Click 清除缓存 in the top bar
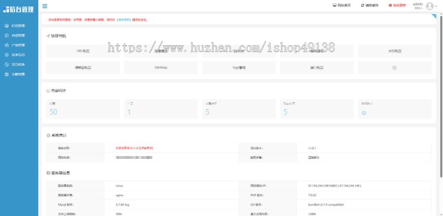This screenshot has height=216, width=443. coord(372,5)
